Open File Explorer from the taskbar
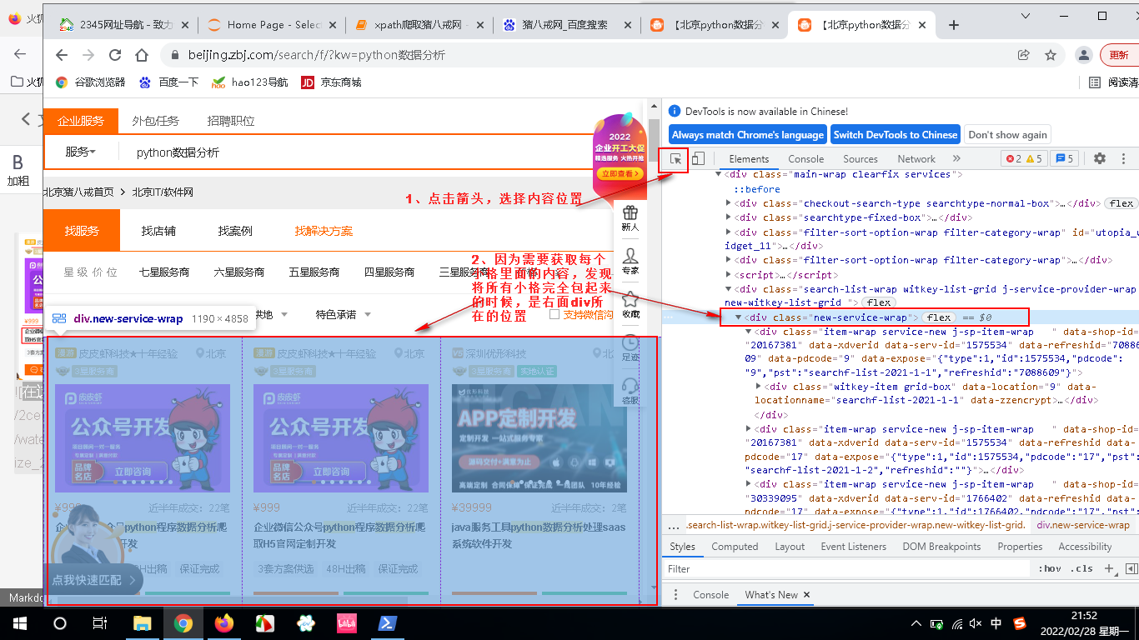Viewport: 1139px width, 640px height. [143, 623]
